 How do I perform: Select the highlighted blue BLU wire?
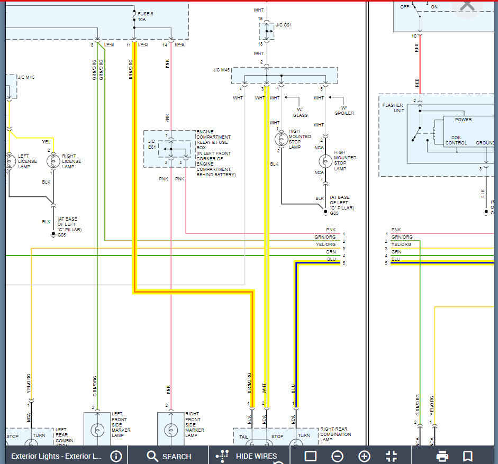(295, 328)
